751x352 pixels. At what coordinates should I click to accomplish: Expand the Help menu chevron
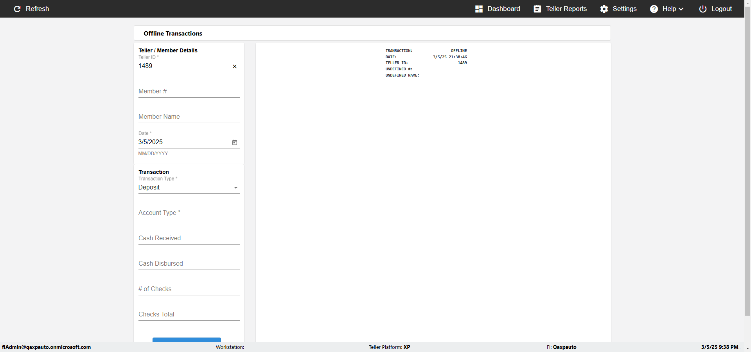pos(681,9)
